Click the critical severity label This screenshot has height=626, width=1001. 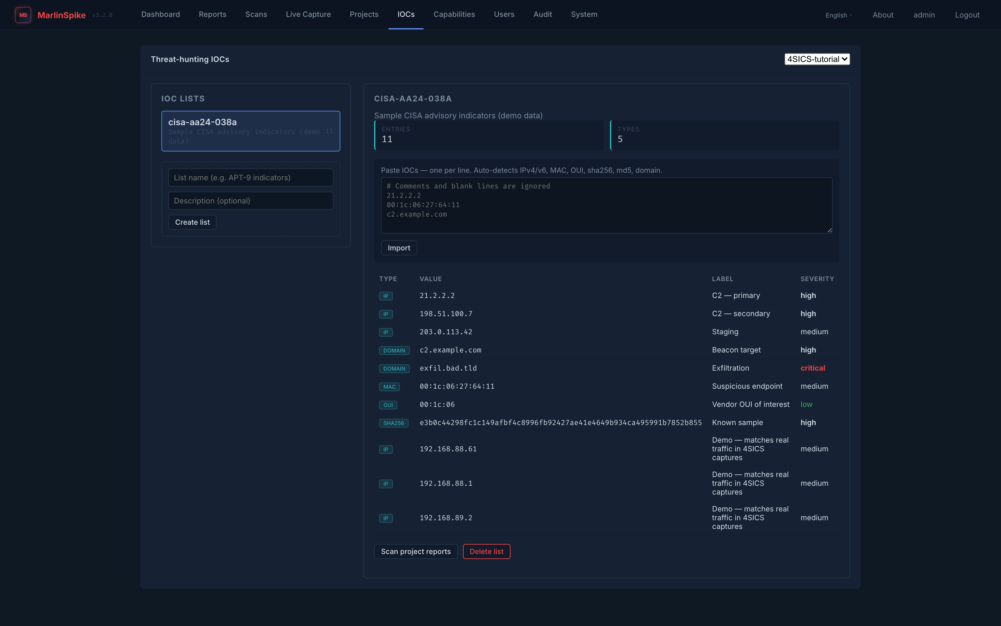(812, 368)
